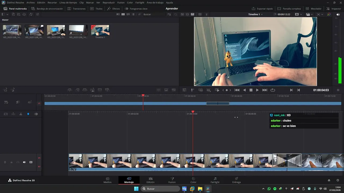Viewport: 344px width, 193px height.
Task: Click the Close Up edit icon
Action: pos(92,90)
